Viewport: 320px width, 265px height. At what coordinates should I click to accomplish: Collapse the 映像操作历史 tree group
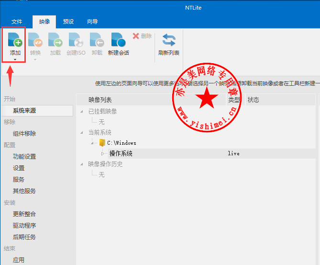(82, 164)
